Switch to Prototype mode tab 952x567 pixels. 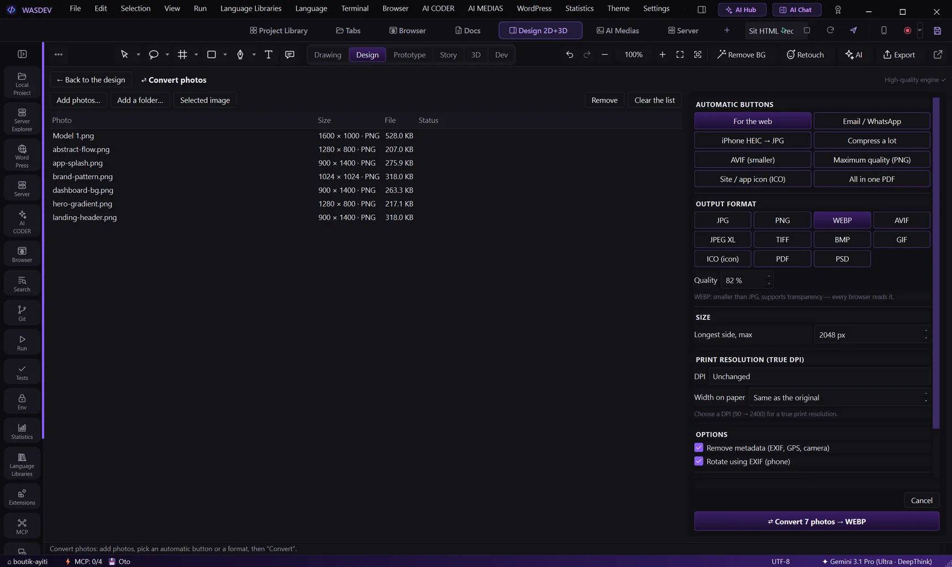[409, 54]
